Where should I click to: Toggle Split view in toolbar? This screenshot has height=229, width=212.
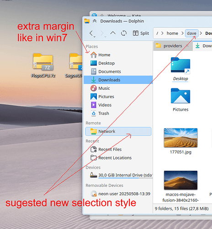click(141, 33)
